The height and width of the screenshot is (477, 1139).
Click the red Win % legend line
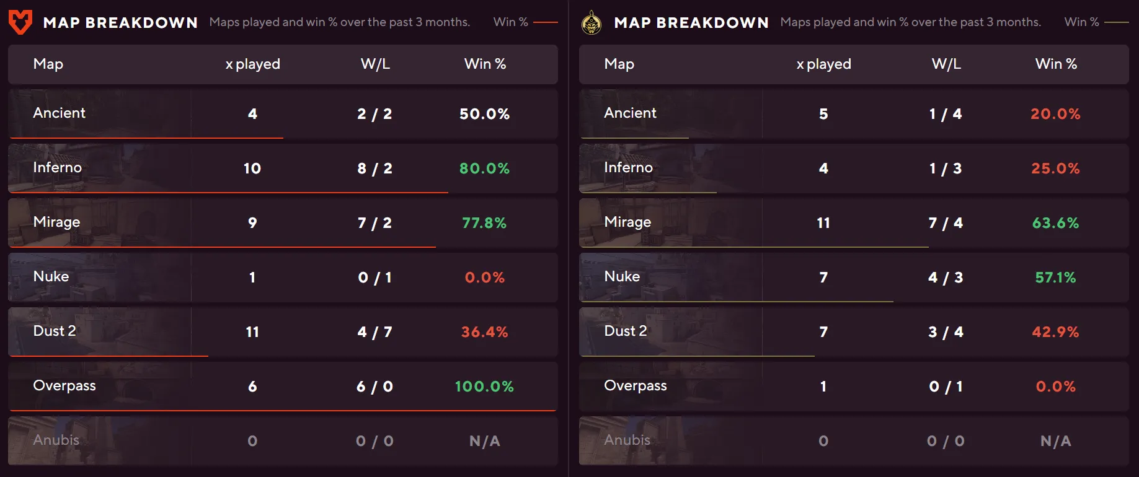pyautogui.click(x=546, y=22)
